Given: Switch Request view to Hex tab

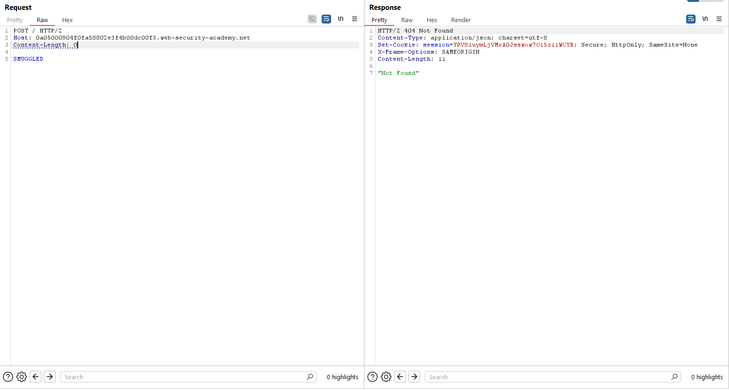Looking at the screenshot, I should 67,20.
